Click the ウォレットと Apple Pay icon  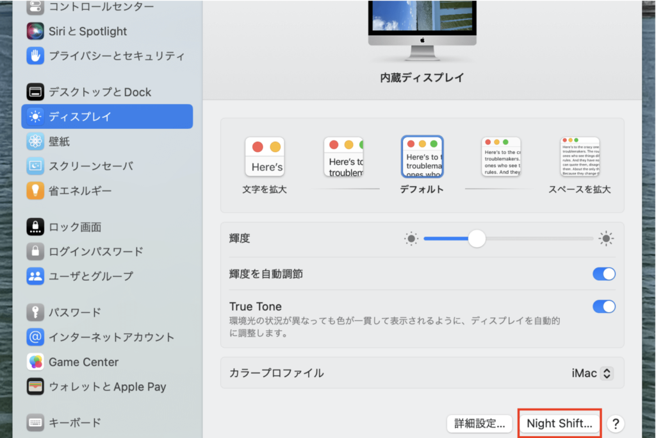tap(35, 387)
